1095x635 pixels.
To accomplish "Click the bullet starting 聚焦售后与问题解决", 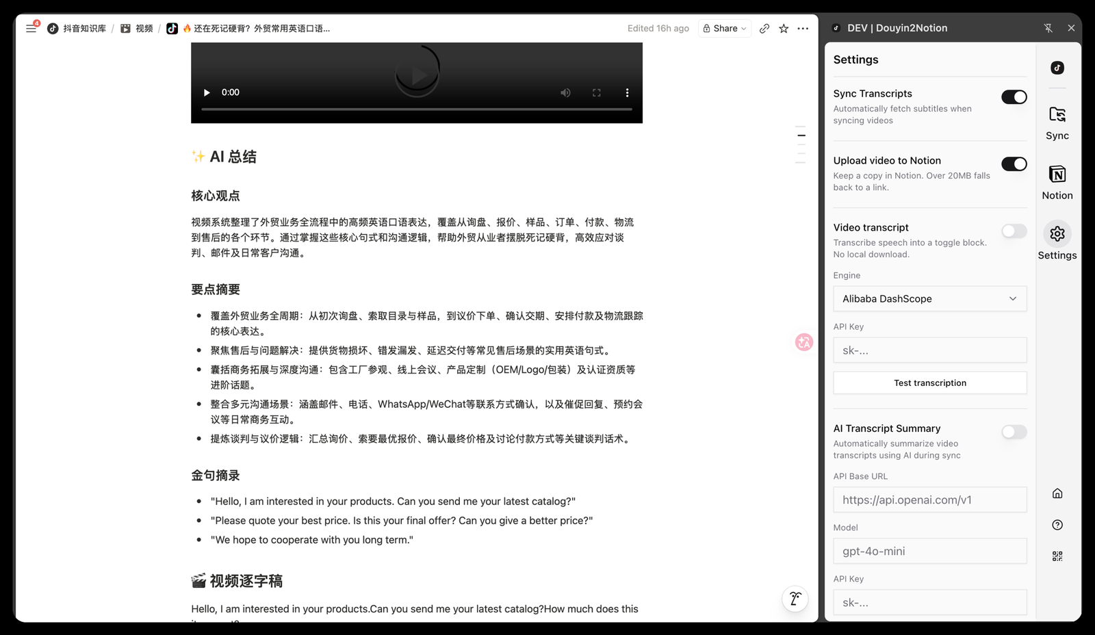I will coord(410,350).
